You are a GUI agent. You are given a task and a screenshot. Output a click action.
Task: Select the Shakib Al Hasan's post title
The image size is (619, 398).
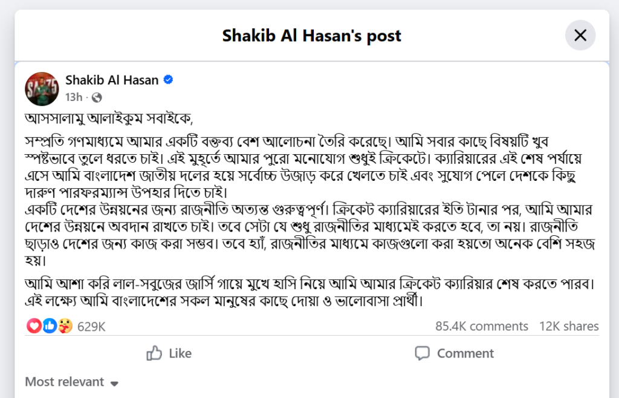[x=311, y=36]
